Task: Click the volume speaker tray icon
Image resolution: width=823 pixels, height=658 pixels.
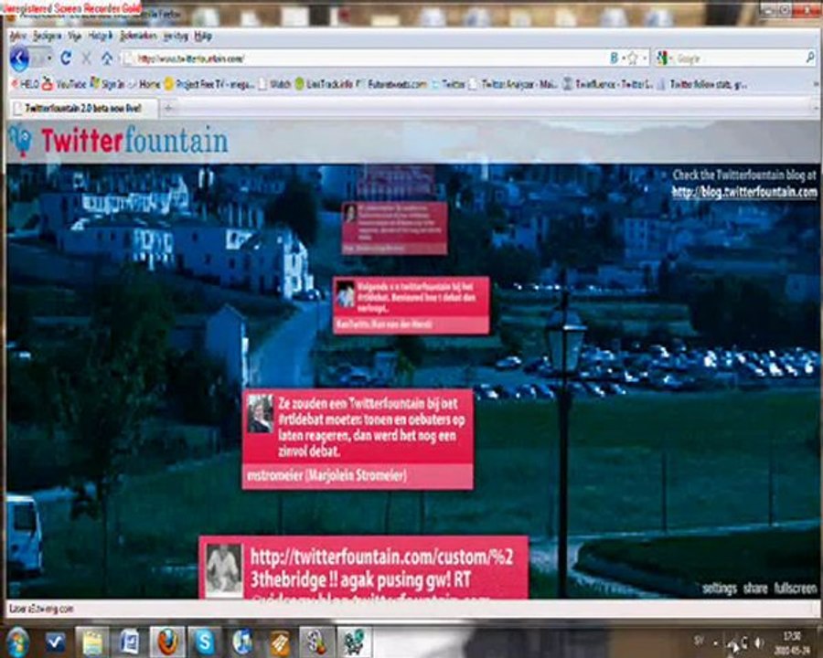Action: (x=759, y=642)
